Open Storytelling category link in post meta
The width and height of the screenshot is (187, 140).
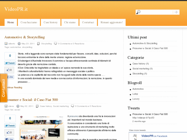click(47, 44)
